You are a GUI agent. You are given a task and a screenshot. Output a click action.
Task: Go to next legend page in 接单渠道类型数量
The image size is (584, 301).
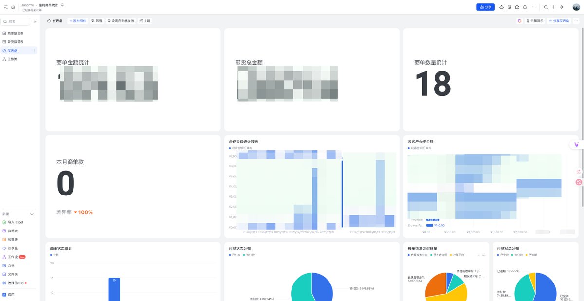point(483,255)
